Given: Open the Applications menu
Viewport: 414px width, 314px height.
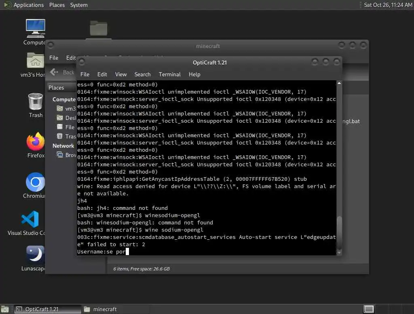Looking at the screenshot, I should point(29,5).
